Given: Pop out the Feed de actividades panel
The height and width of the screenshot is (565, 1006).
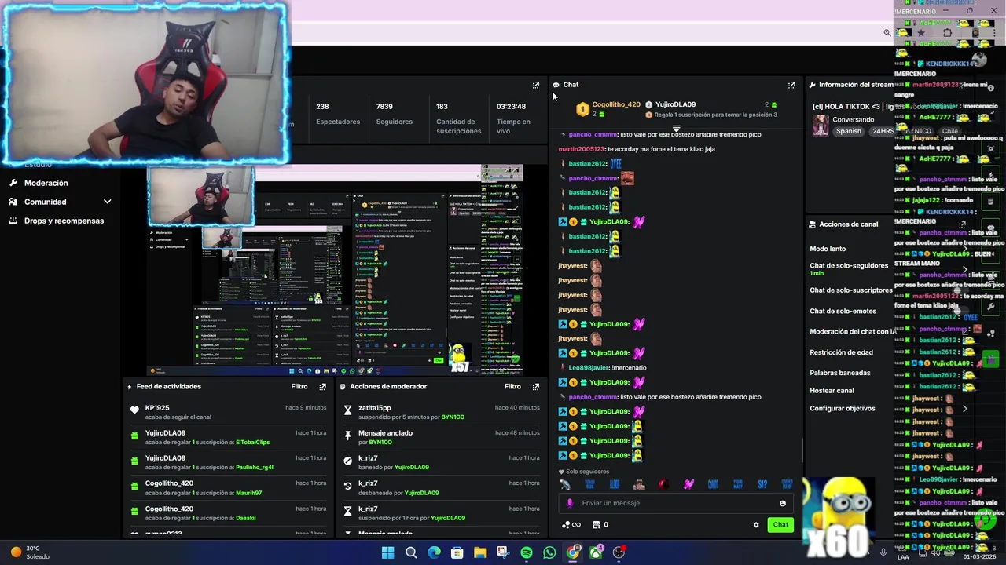Looking at the screenshot, I should pos(322,387).
